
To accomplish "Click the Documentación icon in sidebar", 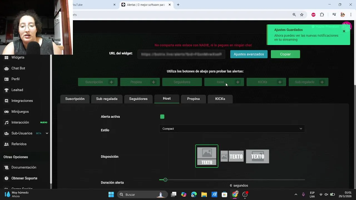I will [x=6, y=167].
